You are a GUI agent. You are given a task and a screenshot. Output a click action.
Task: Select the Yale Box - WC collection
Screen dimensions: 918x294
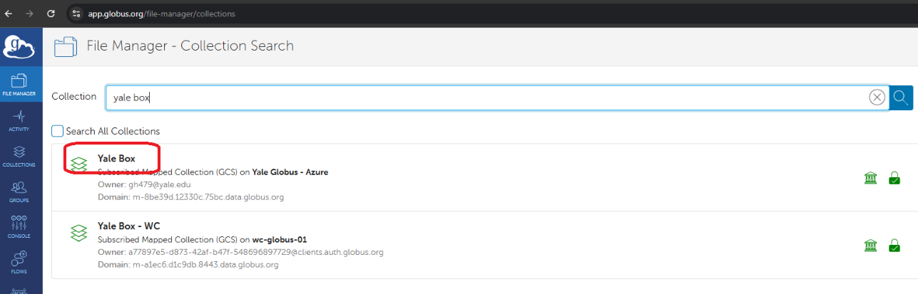point(128,226)
